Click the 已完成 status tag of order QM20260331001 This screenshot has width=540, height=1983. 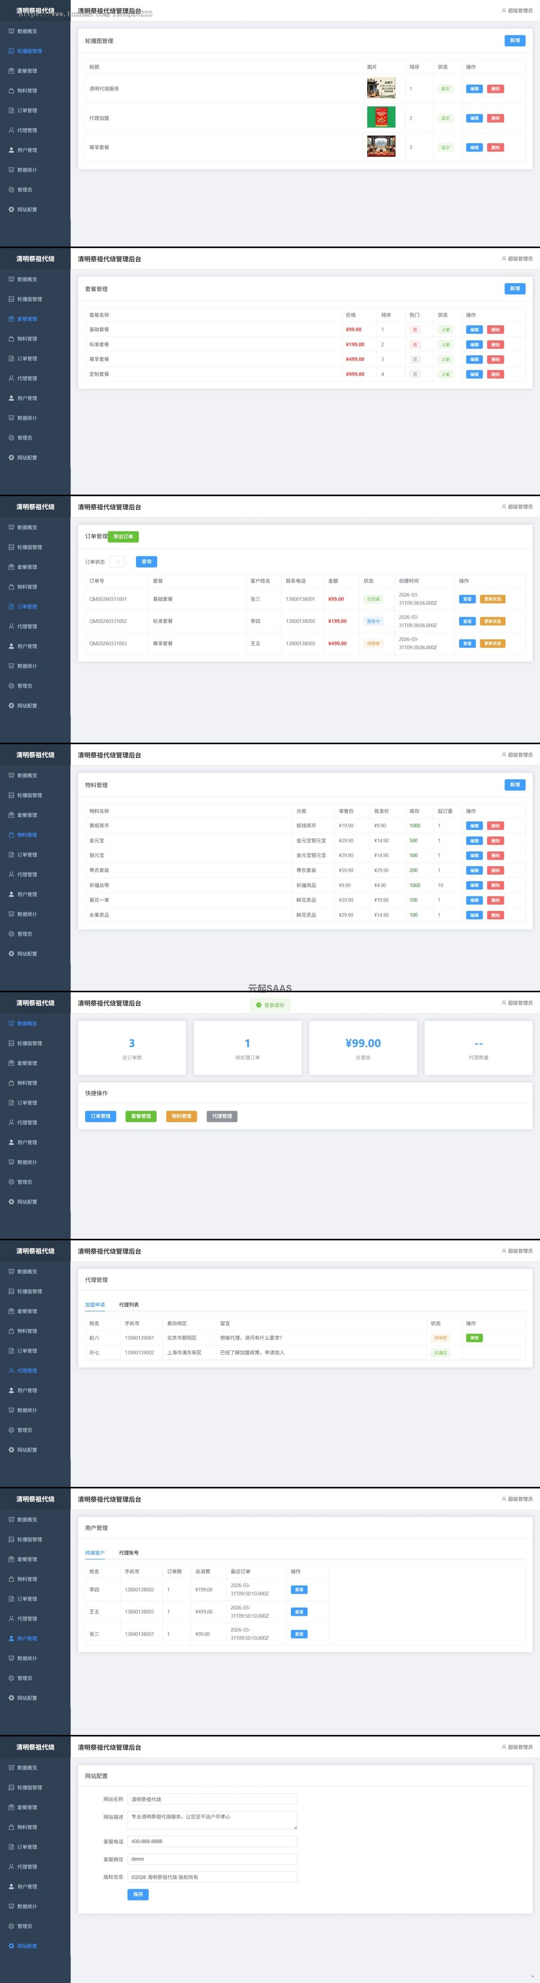click(x=373, y=599)
